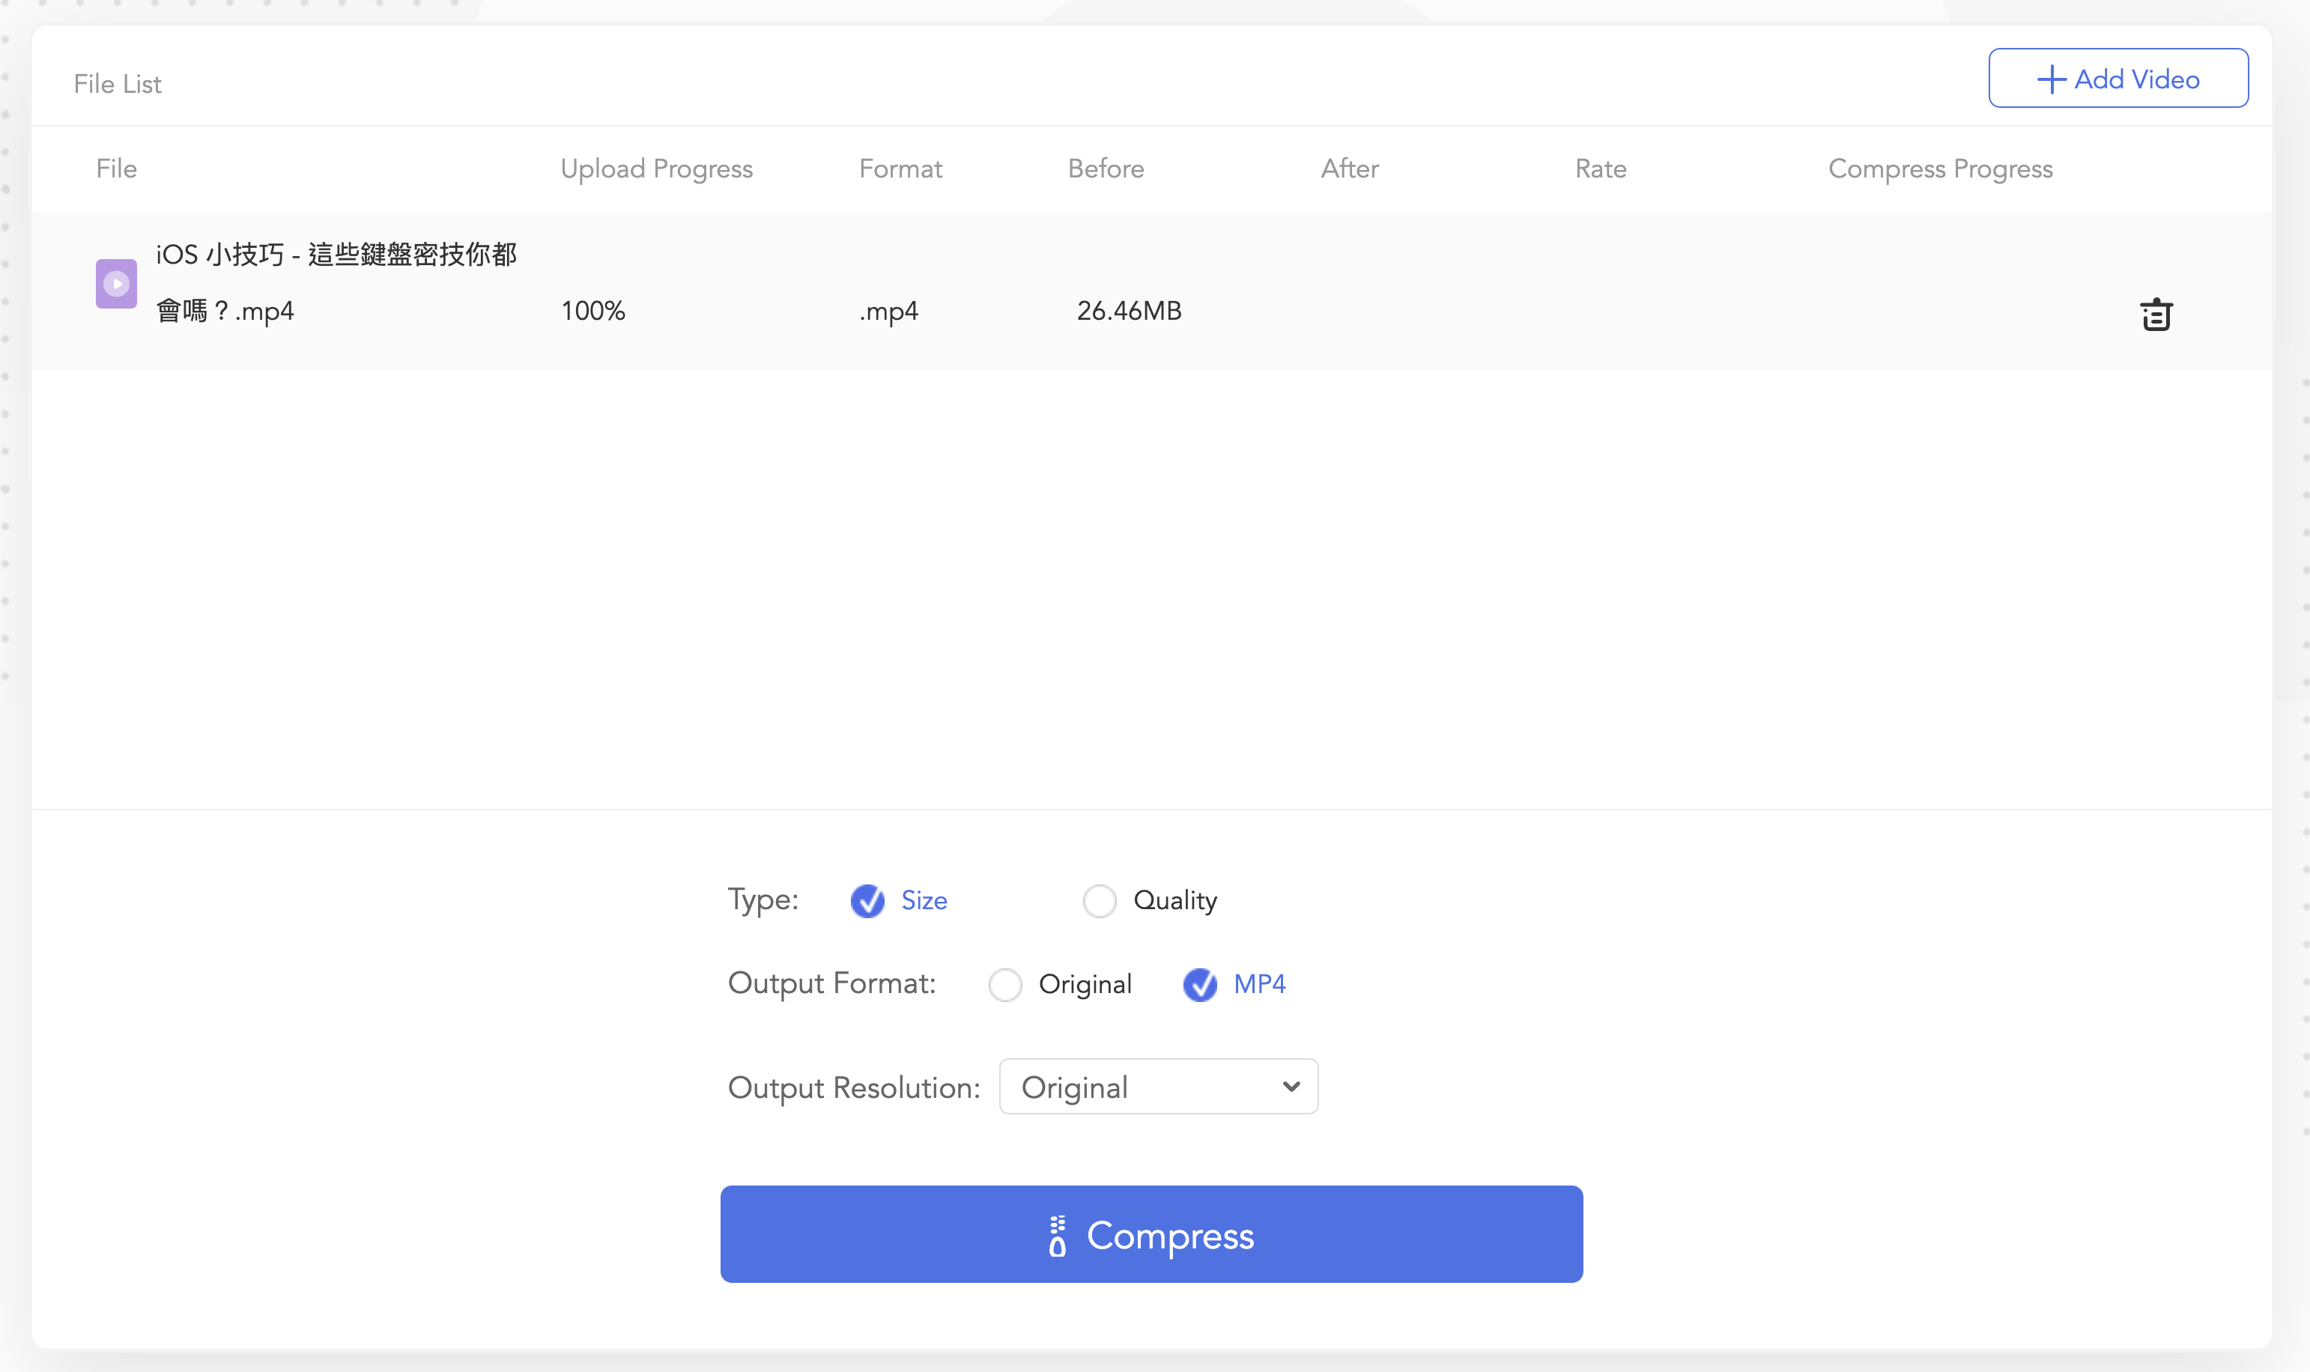
Task: Click the Upload Progress column header
Action: [x=656, y=169]
